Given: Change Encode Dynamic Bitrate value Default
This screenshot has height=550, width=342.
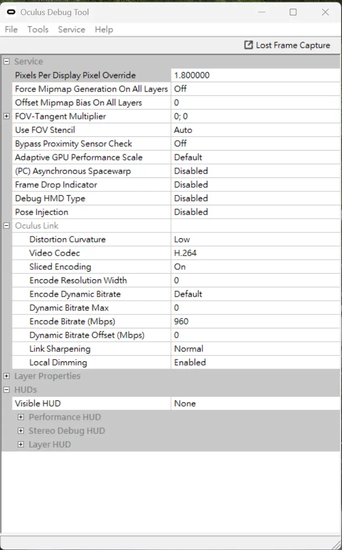Looking at the screenshot, I should [x=256, y=294].
